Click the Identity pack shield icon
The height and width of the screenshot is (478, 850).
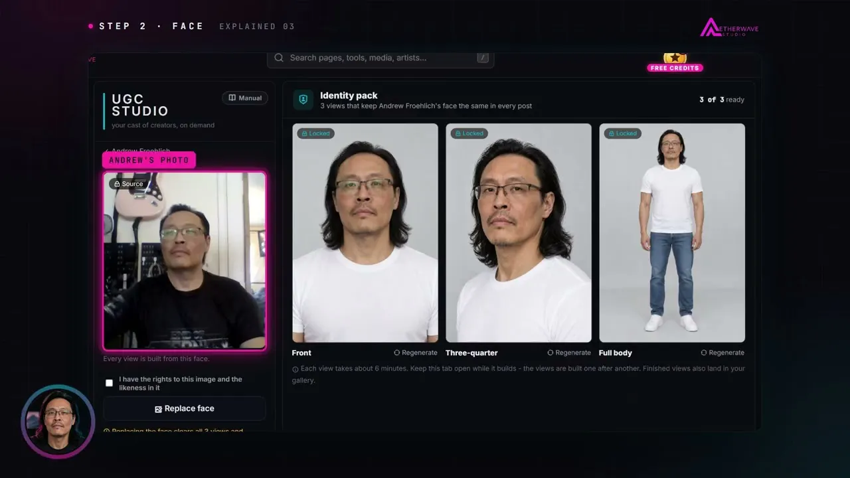(303, 100)
